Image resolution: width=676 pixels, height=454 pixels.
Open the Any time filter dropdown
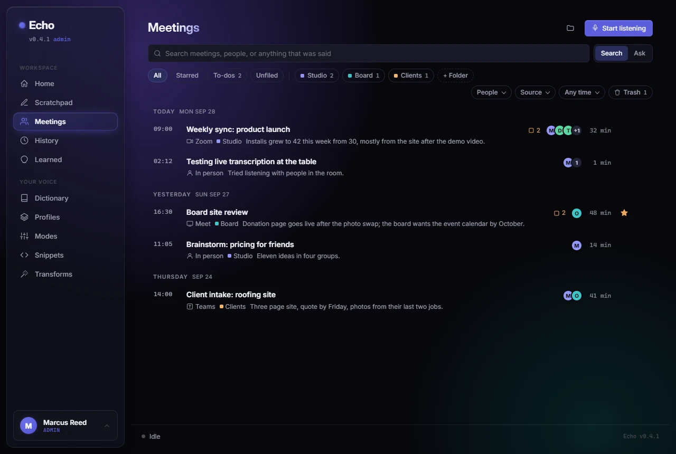pyautogui.click(x=582, y=92)
